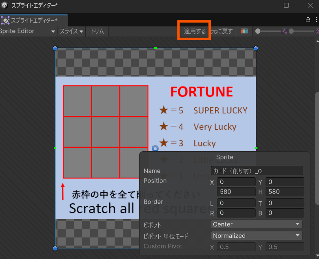Click the Sprite panel title
This screenshot has width=319, height=259.
click(225, 157)
